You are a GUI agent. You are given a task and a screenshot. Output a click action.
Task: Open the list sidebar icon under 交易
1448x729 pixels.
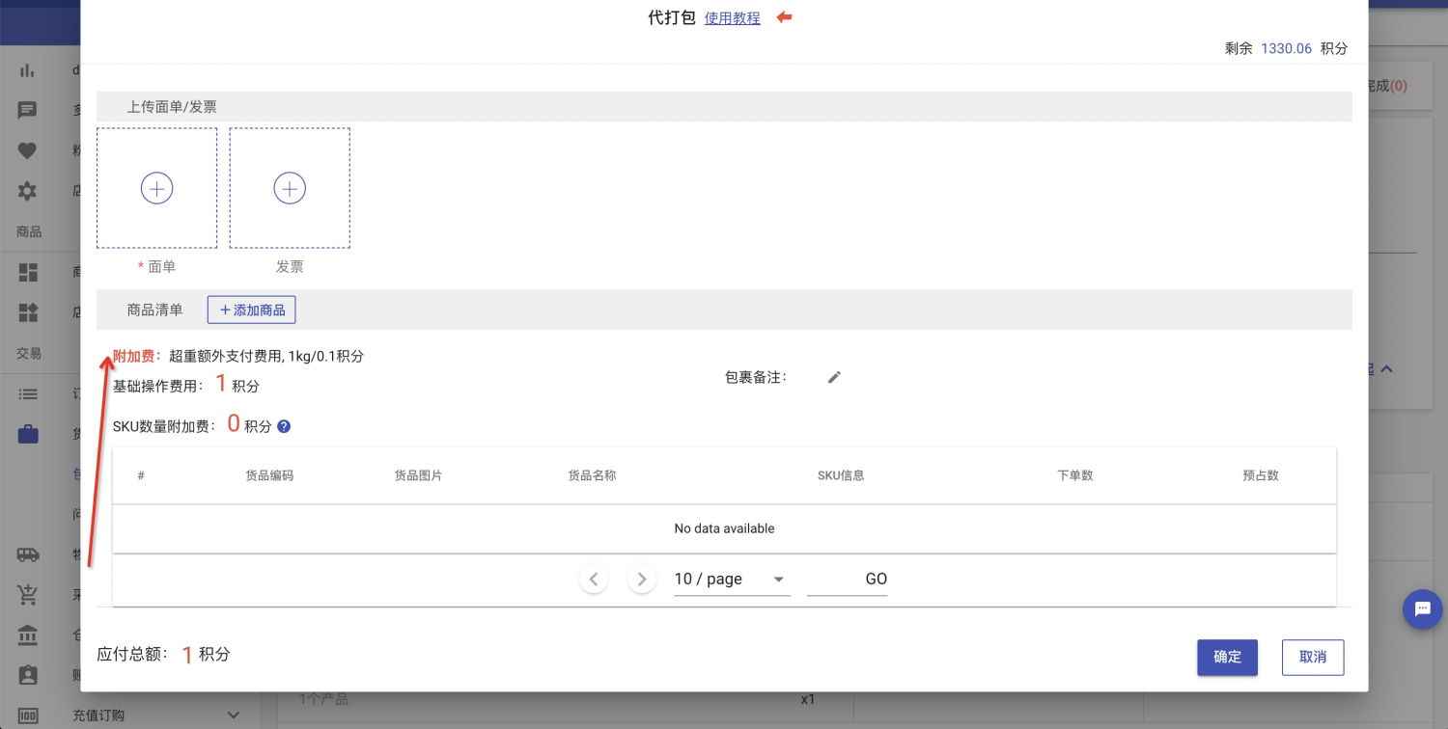click(x=28, y=393)
